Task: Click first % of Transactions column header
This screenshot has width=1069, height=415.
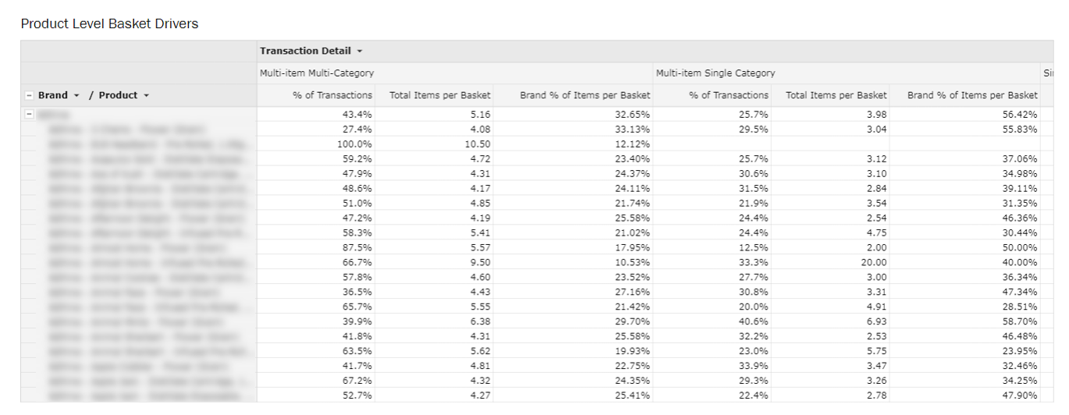Action: pyautogui.click(x=332, y=95)
